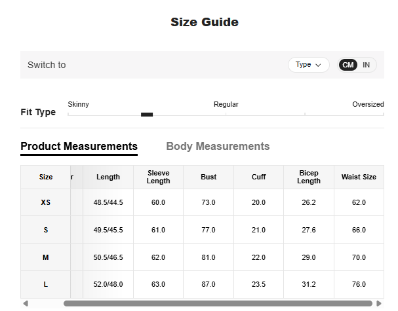
Task: Click the Waist Size column header
Action: (x=359, y=177)
